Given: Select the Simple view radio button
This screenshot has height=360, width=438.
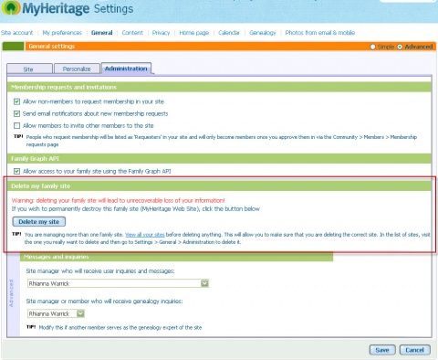Looking at the screenshot, I should click(372, 47).
